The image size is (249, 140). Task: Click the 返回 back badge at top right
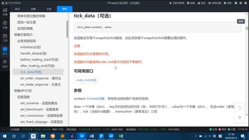click(241, 21)
